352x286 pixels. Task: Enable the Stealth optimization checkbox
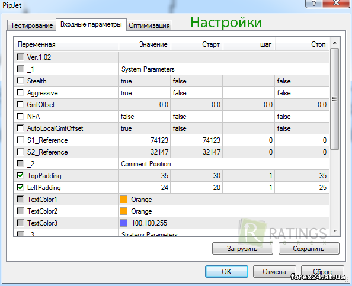tap(20, 81)
